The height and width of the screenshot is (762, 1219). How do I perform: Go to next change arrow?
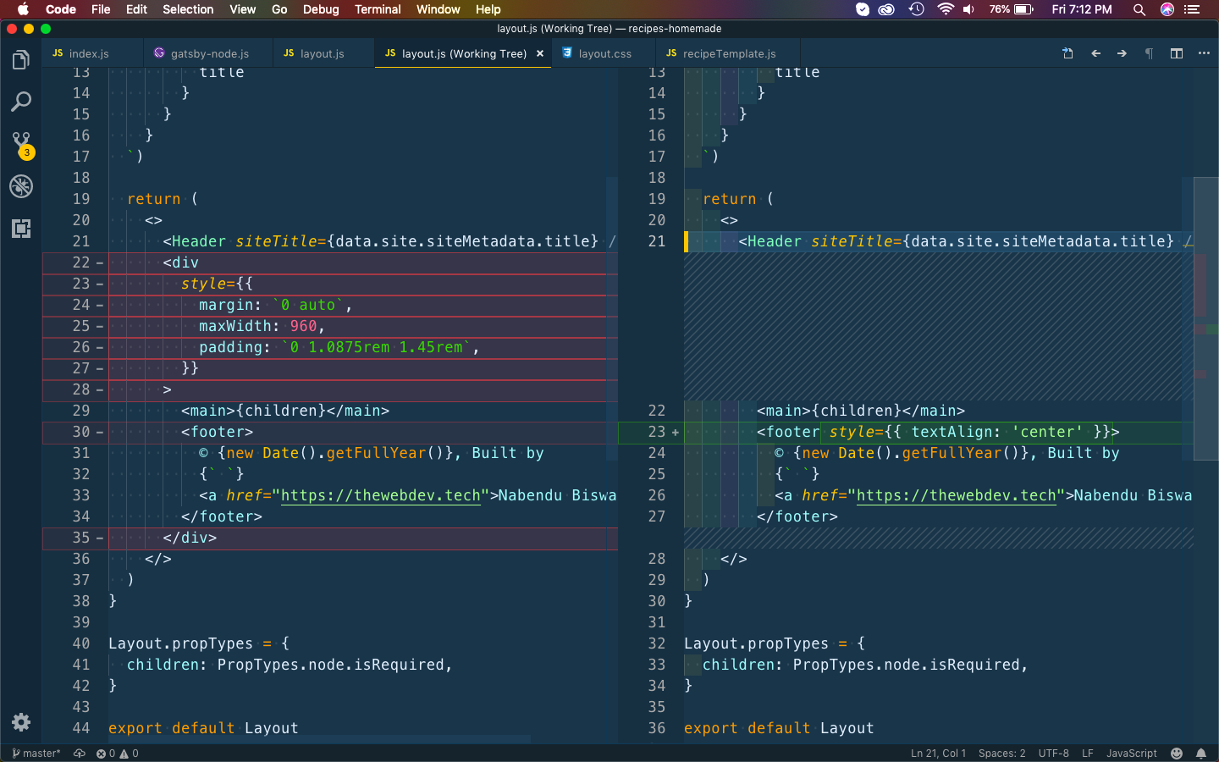click(x=1122, y=53)
